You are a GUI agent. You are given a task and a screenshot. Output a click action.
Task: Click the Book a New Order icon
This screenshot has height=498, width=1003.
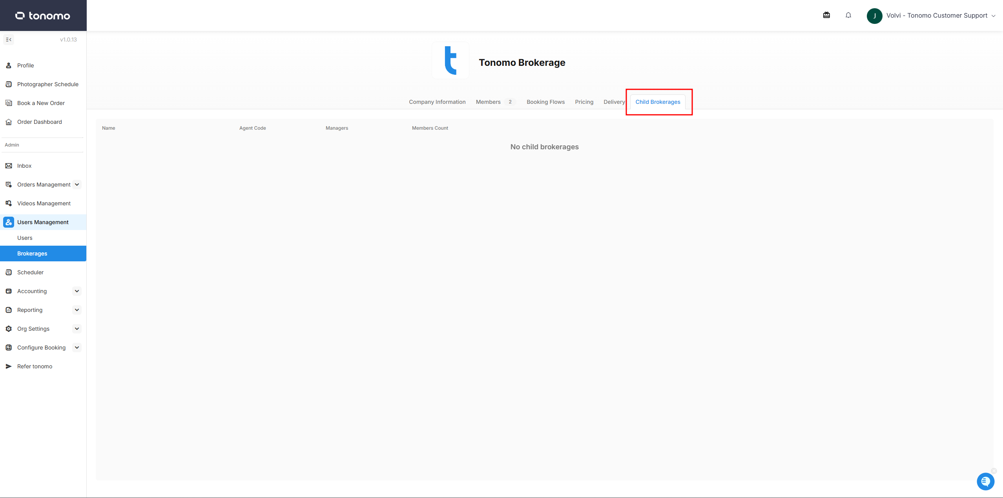pyautogui.click(x=9, y=103)
